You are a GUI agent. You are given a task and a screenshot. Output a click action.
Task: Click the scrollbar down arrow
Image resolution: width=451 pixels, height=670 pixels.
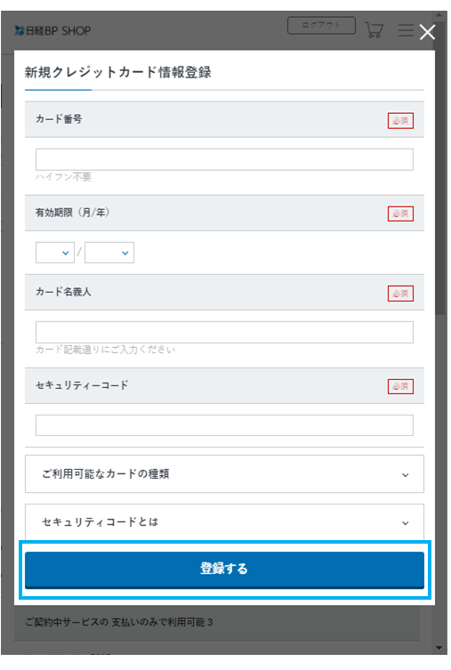[x=439, y=649]
